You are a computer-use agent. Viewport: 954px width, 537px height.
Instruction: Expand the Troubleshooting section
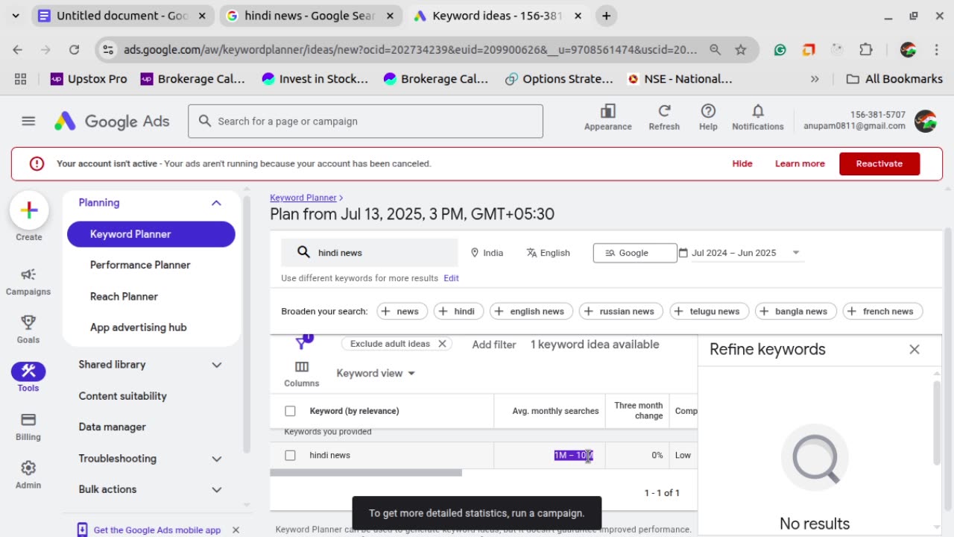tap(216, 459)
